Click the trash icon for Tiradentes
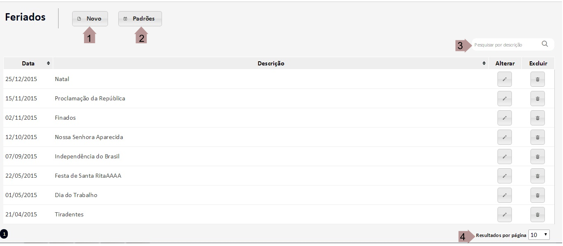Image resolution: width=563 pixels, height=246 pixels. pyautogui.click(x=537, y=215)
